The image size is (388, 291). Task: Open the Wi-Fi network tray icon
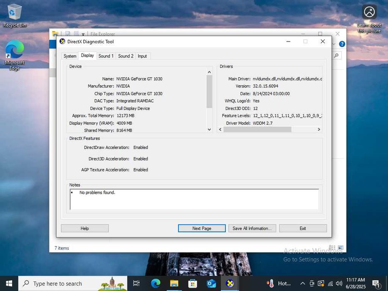coord(330,284)
